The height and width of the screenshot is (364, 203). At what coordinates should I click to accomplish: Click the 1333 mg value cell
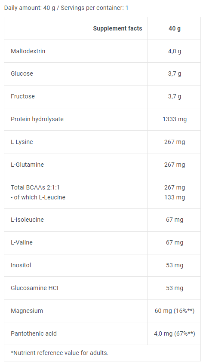point(175,119)
